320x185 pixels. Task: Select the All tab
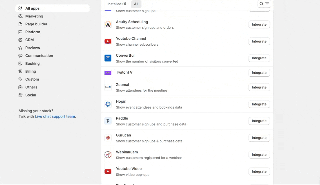(x=136, y=4)
